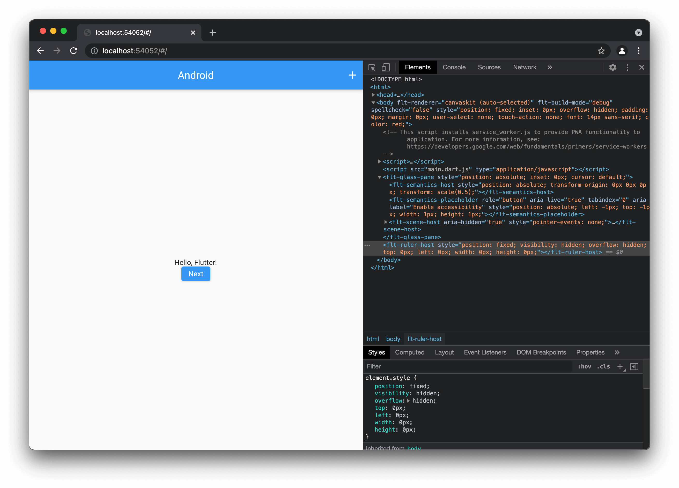Add a new style rule in Styles pane

click(620, 366)
